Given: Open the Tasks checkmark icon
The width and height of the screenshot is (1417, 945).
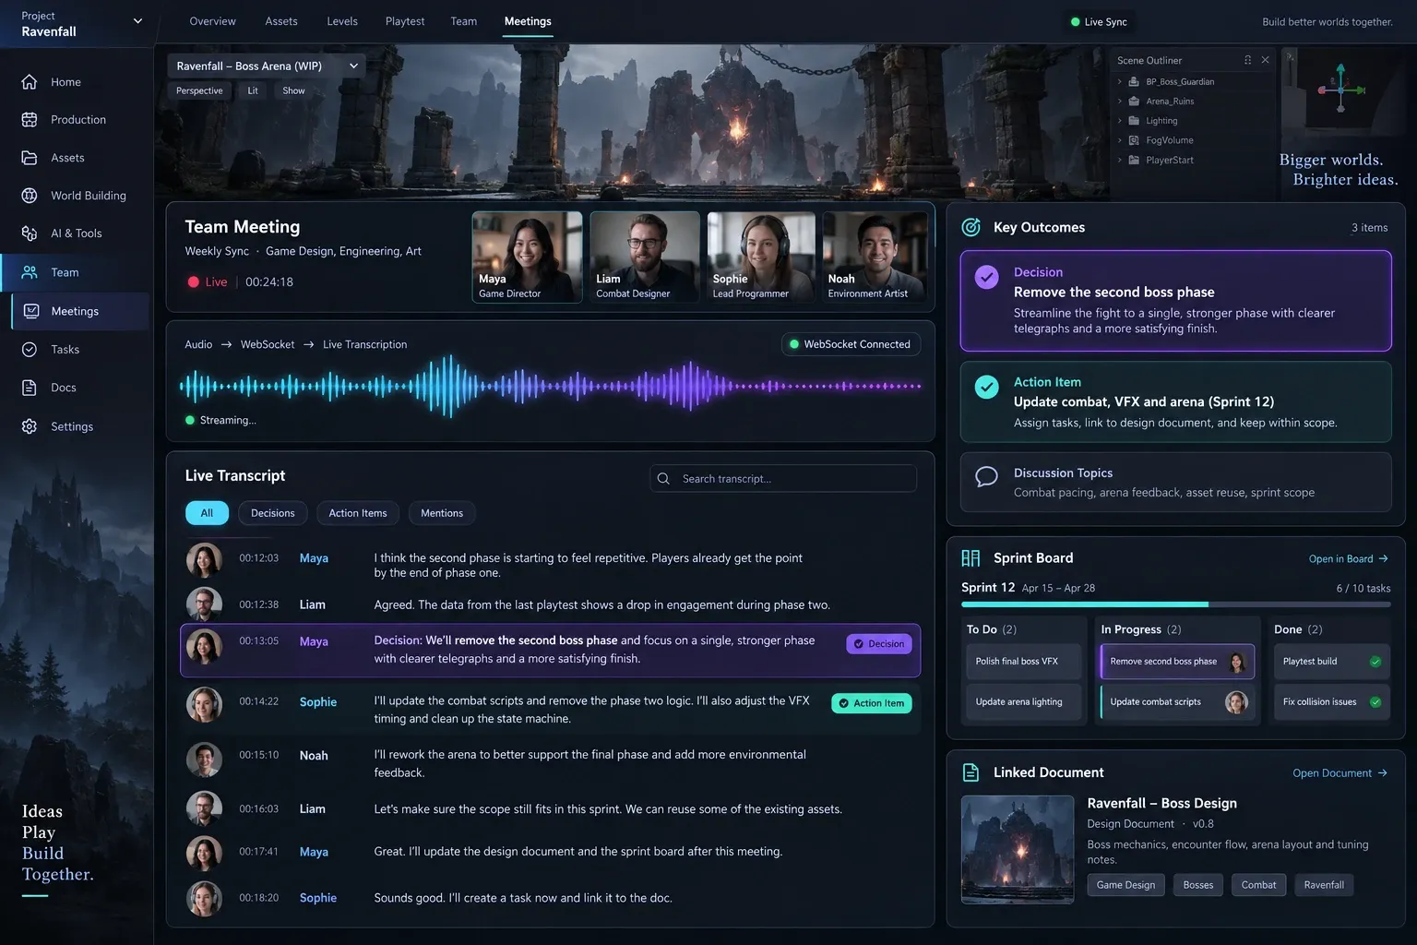Looking at the screenshot, I should tap(30, 350).
